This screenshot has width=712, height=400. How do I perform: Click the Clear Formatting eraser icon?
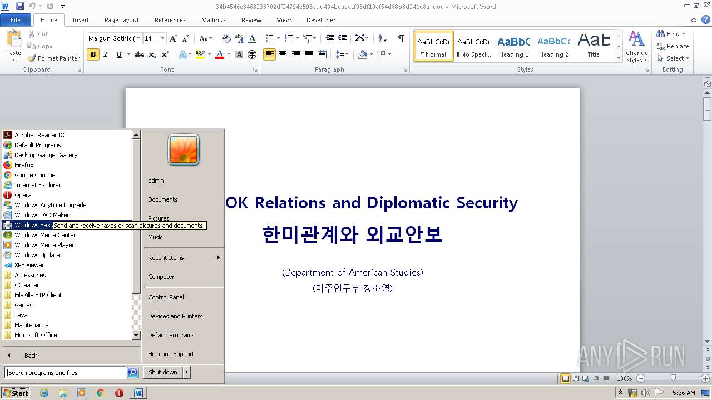tap(226, 38)
